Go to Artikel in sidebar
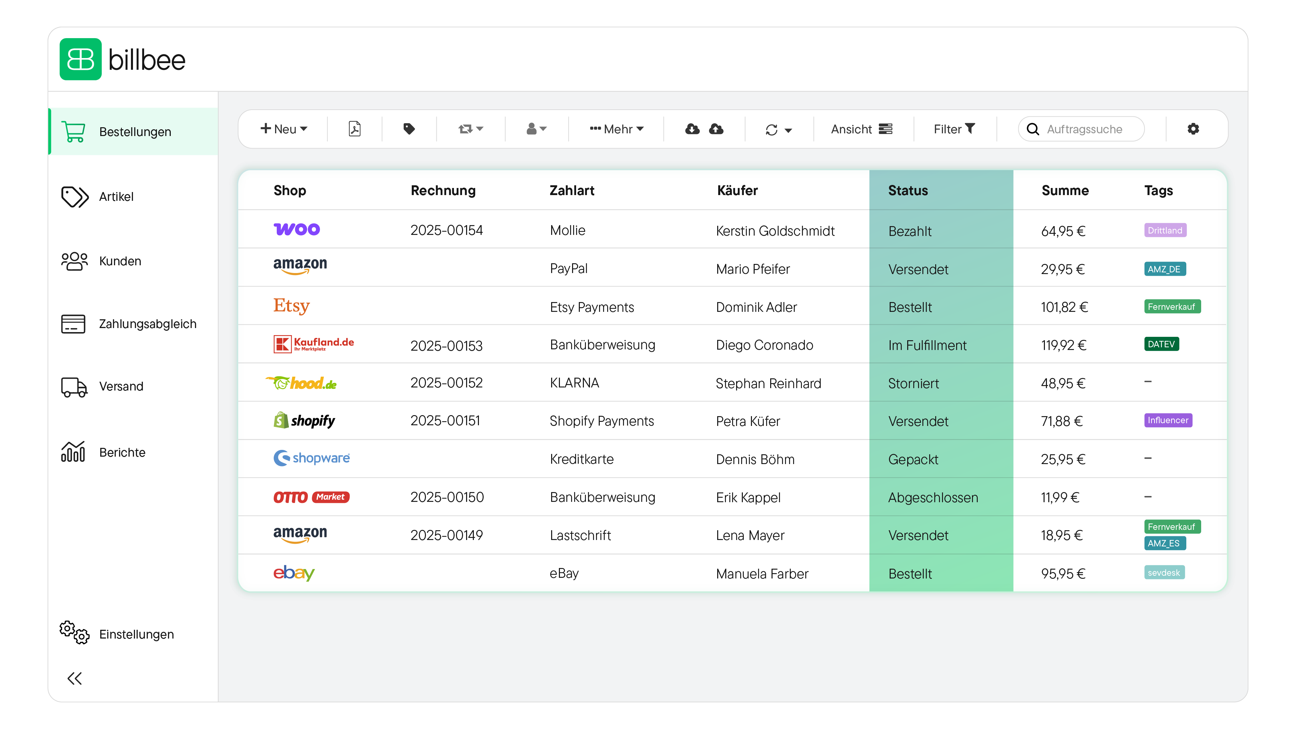 (x=116, y=196)
